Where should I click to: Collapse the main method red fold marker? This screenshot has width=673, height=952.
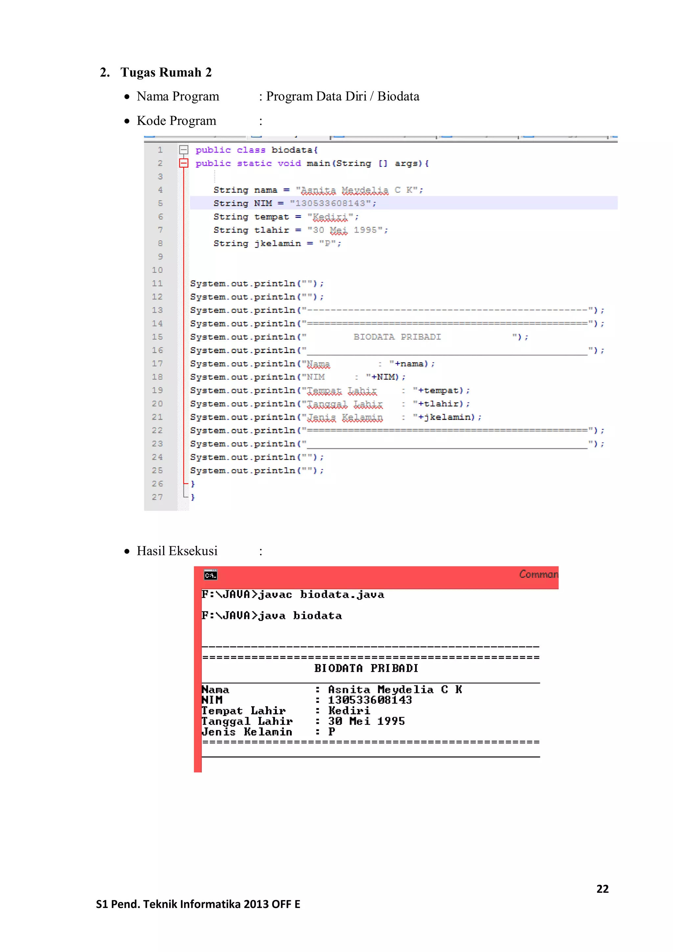click(x=184, y=163)
